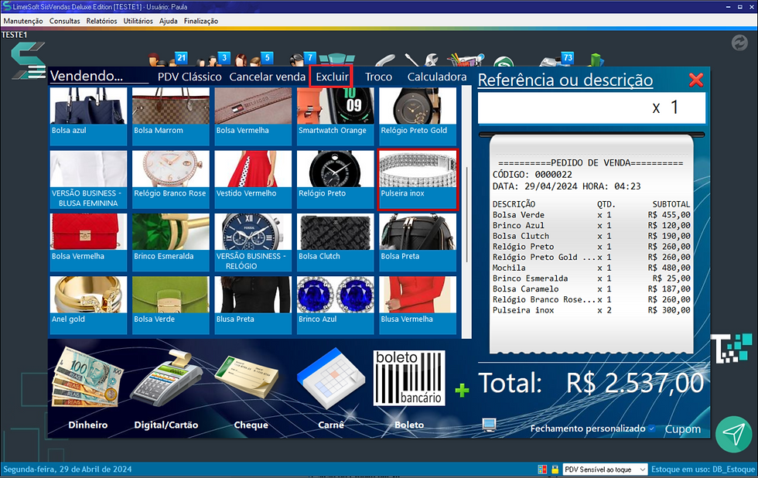Click the Excluir button
The width and height of the screenshot is (758, 478).
[331, 77]
